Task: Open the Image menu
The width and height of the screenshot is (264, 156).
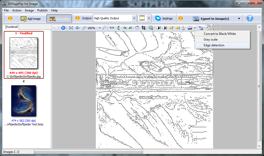Action: [29, 10]
